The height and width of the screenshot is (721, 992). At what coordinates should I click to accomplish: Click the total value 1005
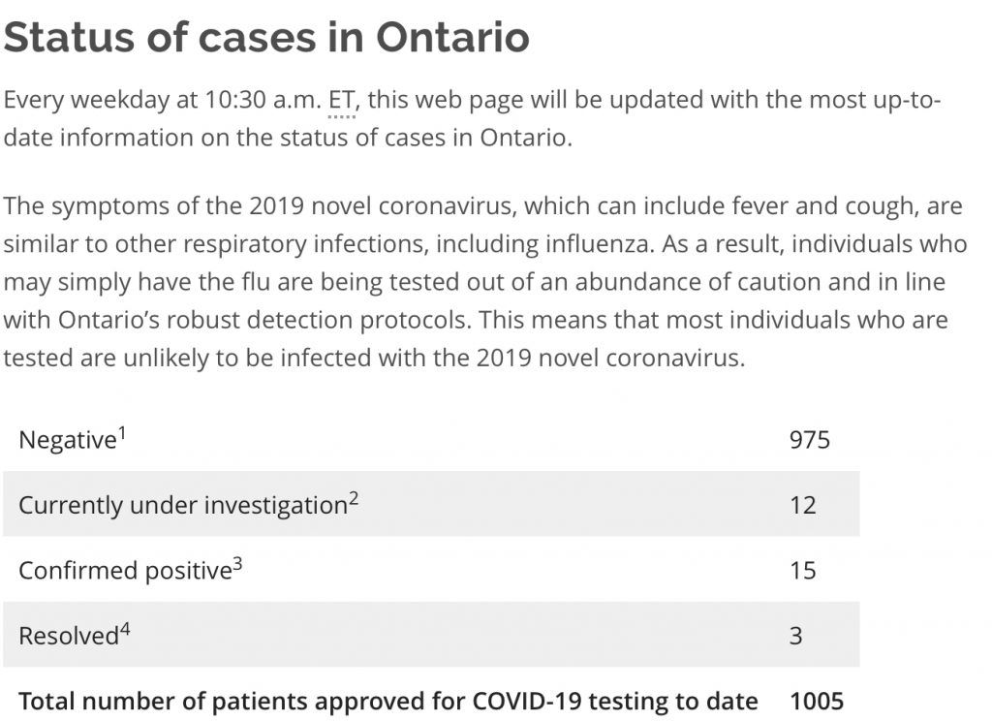click(x=817, y=701)
